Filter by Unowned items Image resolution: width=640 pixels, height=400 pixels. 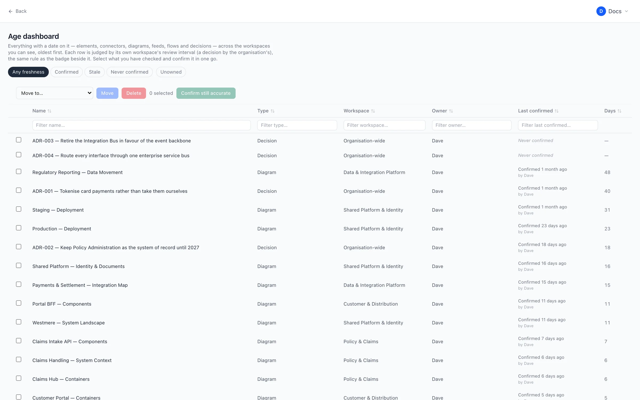[171, 72]
